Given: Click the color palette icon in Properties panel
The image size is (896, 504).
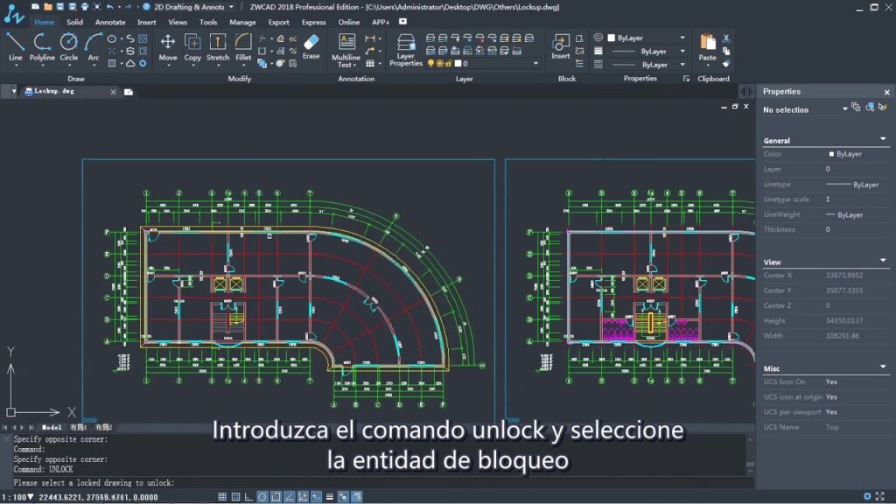Looking at the screenshot, I should 598,38.
